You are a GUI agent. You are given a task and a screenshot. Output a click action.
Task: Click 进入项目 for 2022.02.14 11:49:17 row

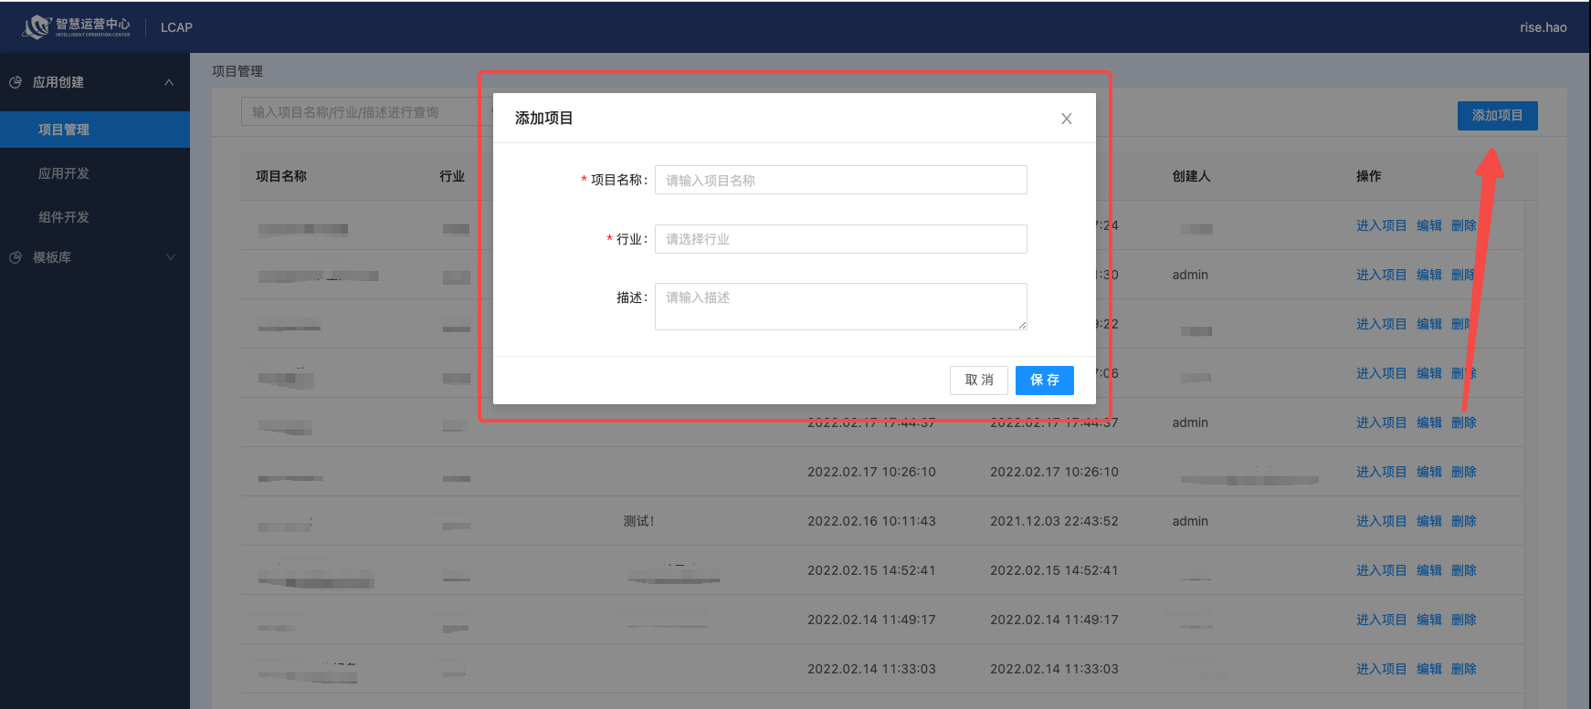[x=1381, y=620]
